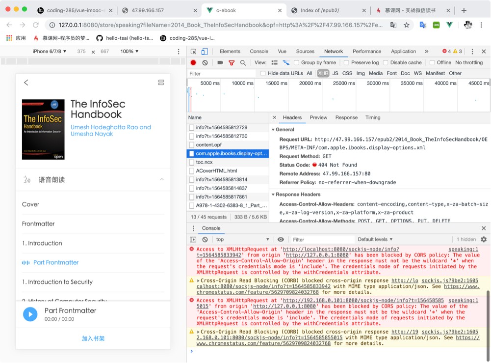Tick the Offline checkbox
Image resolution: width=491 pixels, height=363 pixels.
coord(432,63)
